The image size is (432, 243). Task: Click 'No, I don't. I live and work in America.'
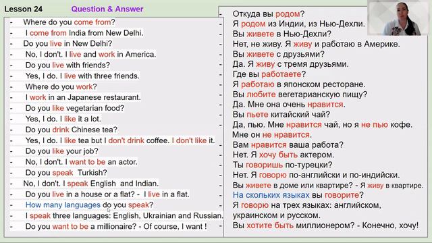pyautogui.click(x=90, y=54)
